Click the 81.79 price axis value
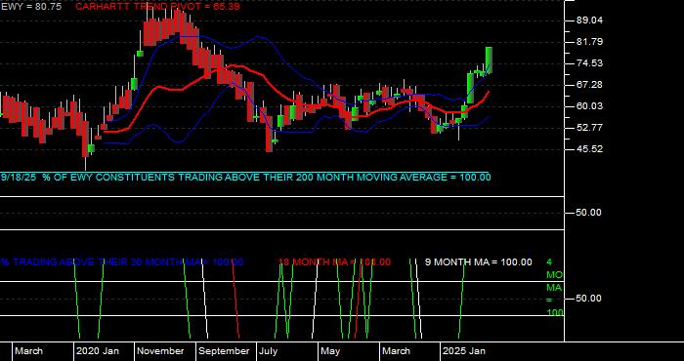The width and height of the screenshot is (684, 361). click(x=589, y=42)
